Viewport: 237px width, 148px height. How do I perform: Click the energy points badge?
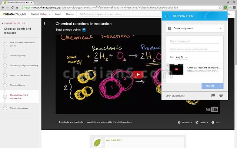(x=84, y=30)
